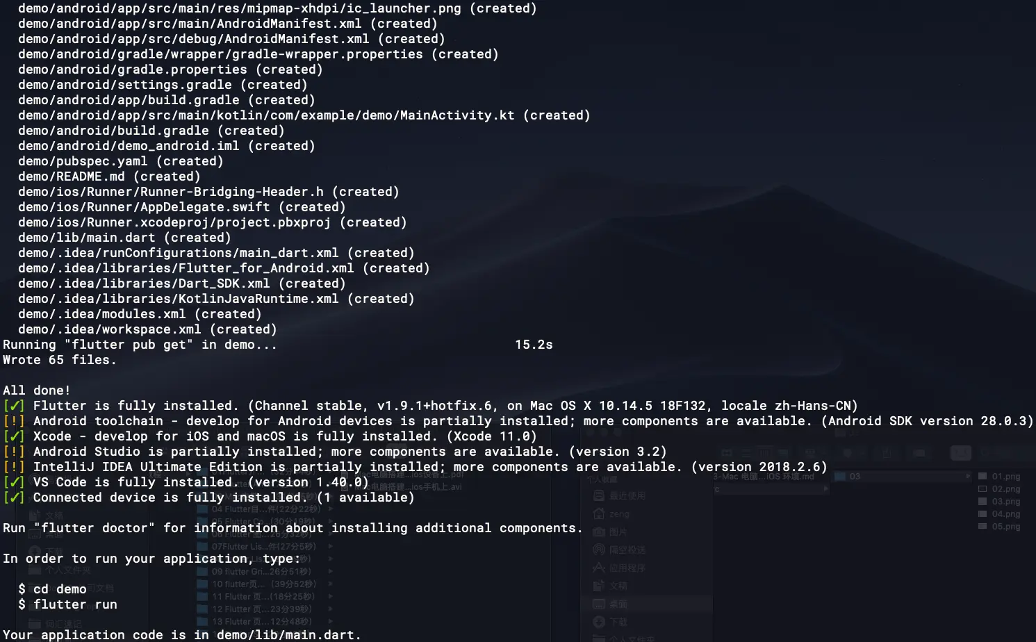1036x642 pixels.
Task: Click the Xcode 11.0 version text
Action: [492, 436]
